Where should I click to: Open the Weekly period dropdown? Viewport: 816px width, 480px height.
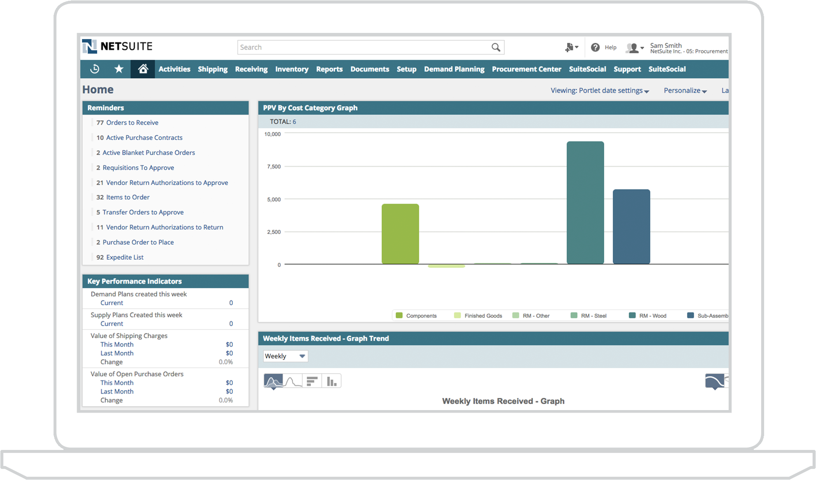(x=286, y=356)
